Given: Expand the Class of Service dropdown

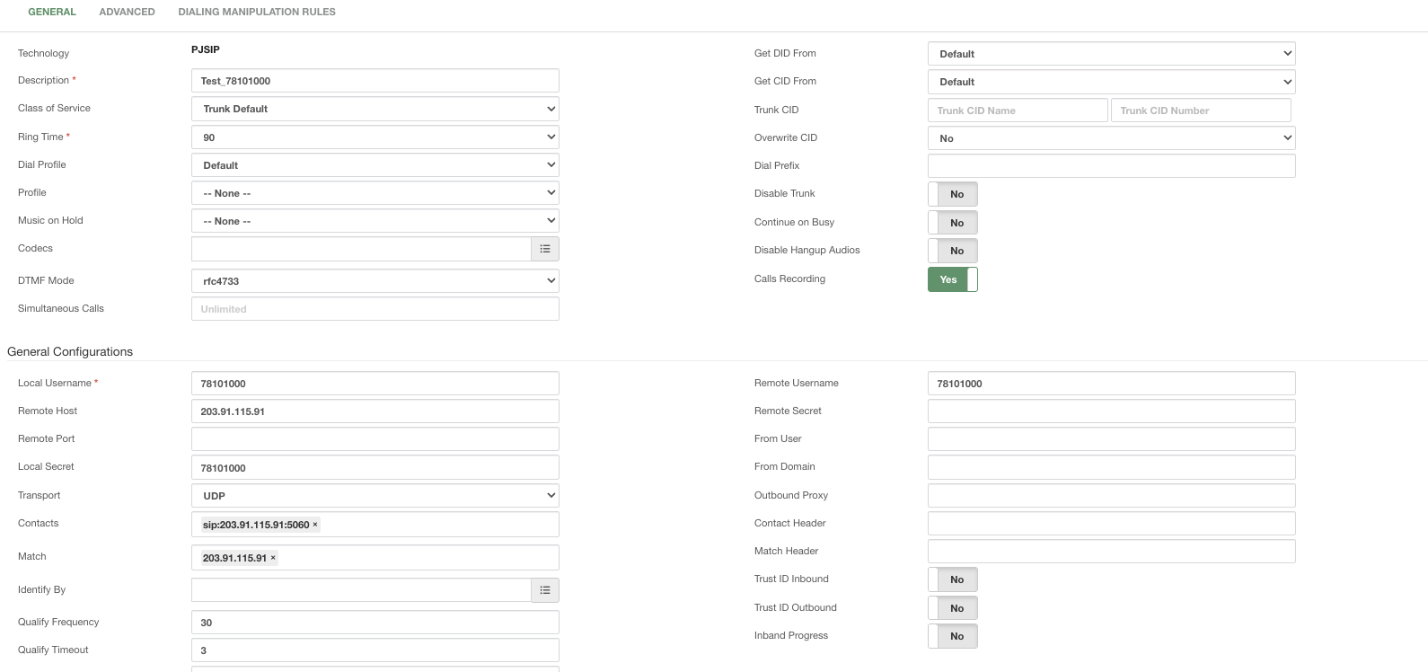Looking at the screenshot, I should 375,109.
